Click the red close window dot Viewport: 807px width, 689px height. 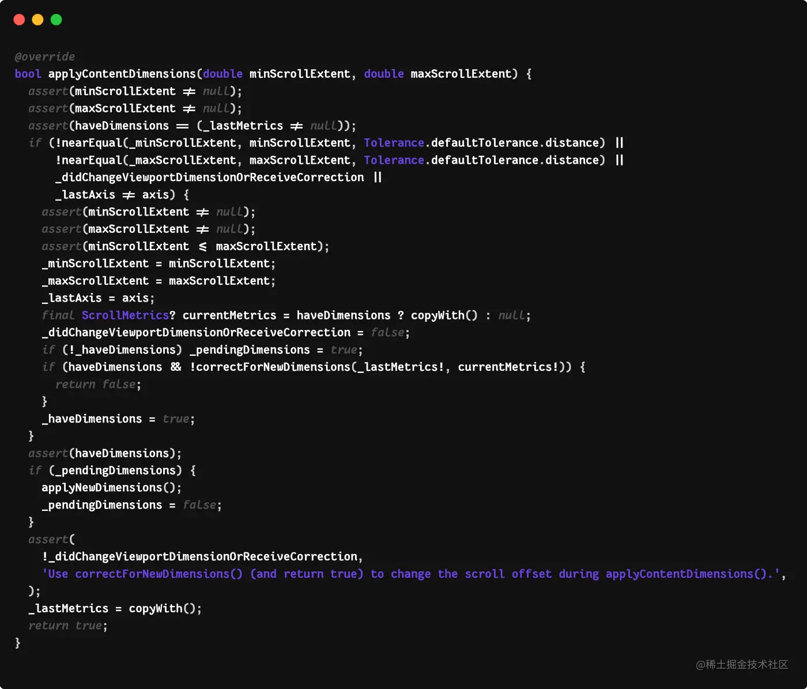19,20
